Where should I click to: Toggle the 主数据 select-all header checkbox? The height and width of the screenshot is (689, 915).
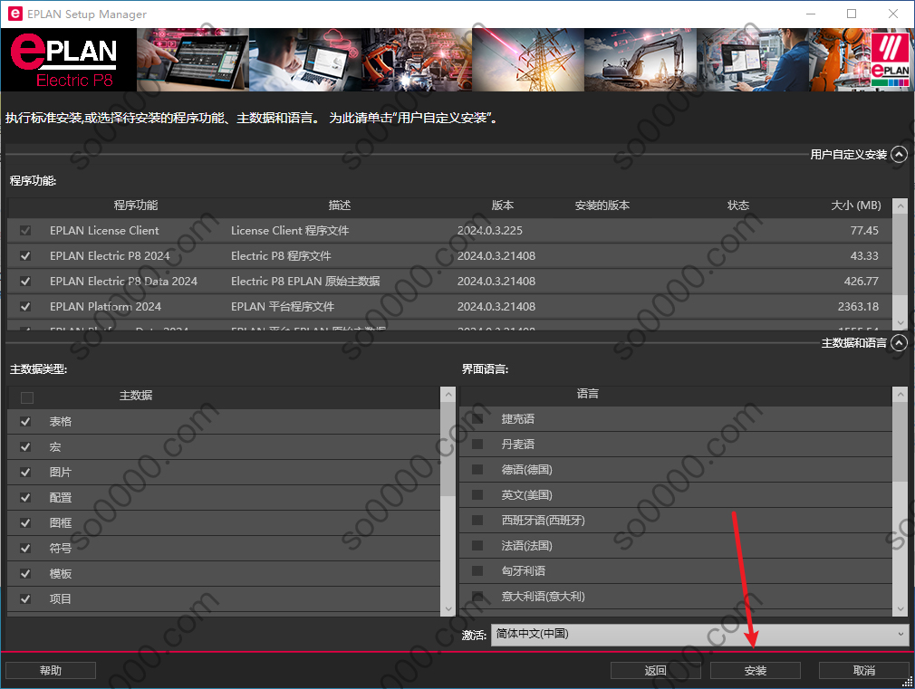point(27,397)
